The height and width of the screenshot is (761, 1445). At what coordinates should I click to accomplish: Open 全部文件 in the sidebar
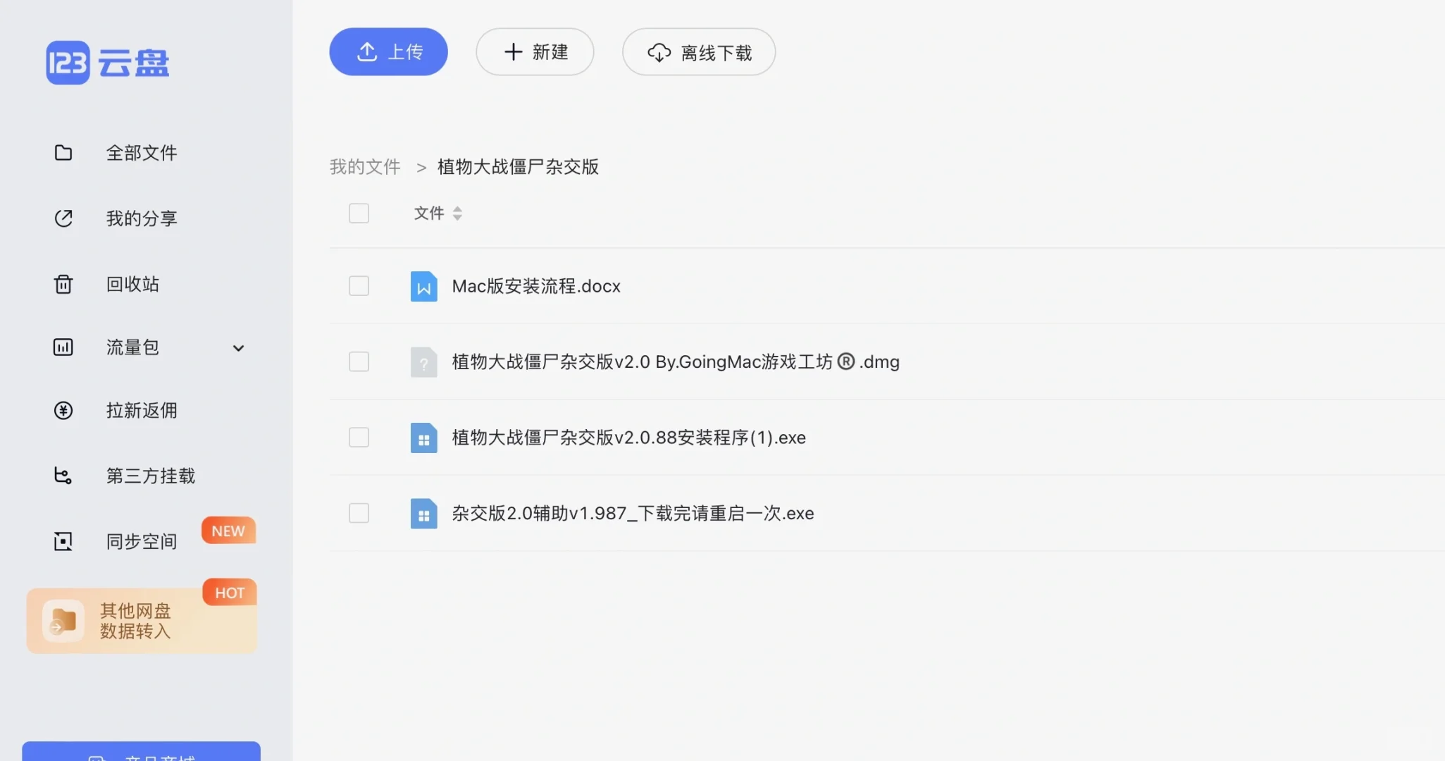click(142, 152)
